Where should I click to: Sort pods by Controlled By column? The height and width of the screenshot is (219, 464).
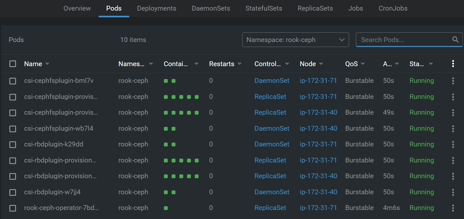tap(272, 64)
